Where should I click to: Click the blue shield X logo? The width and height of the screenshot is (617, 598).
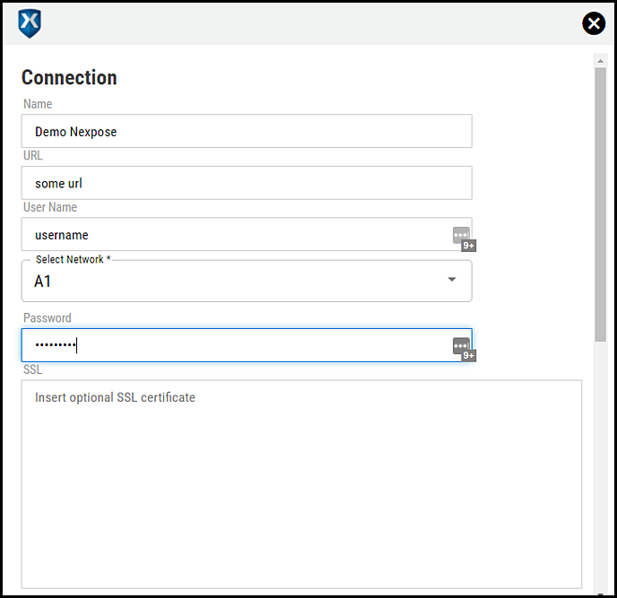pyautogui.click(x=30, y=24)
